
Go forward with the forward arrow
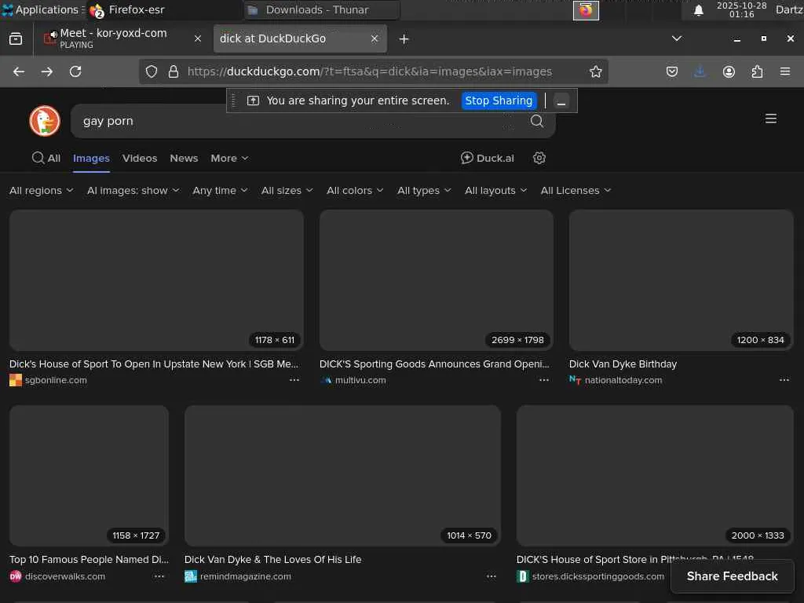46,71
